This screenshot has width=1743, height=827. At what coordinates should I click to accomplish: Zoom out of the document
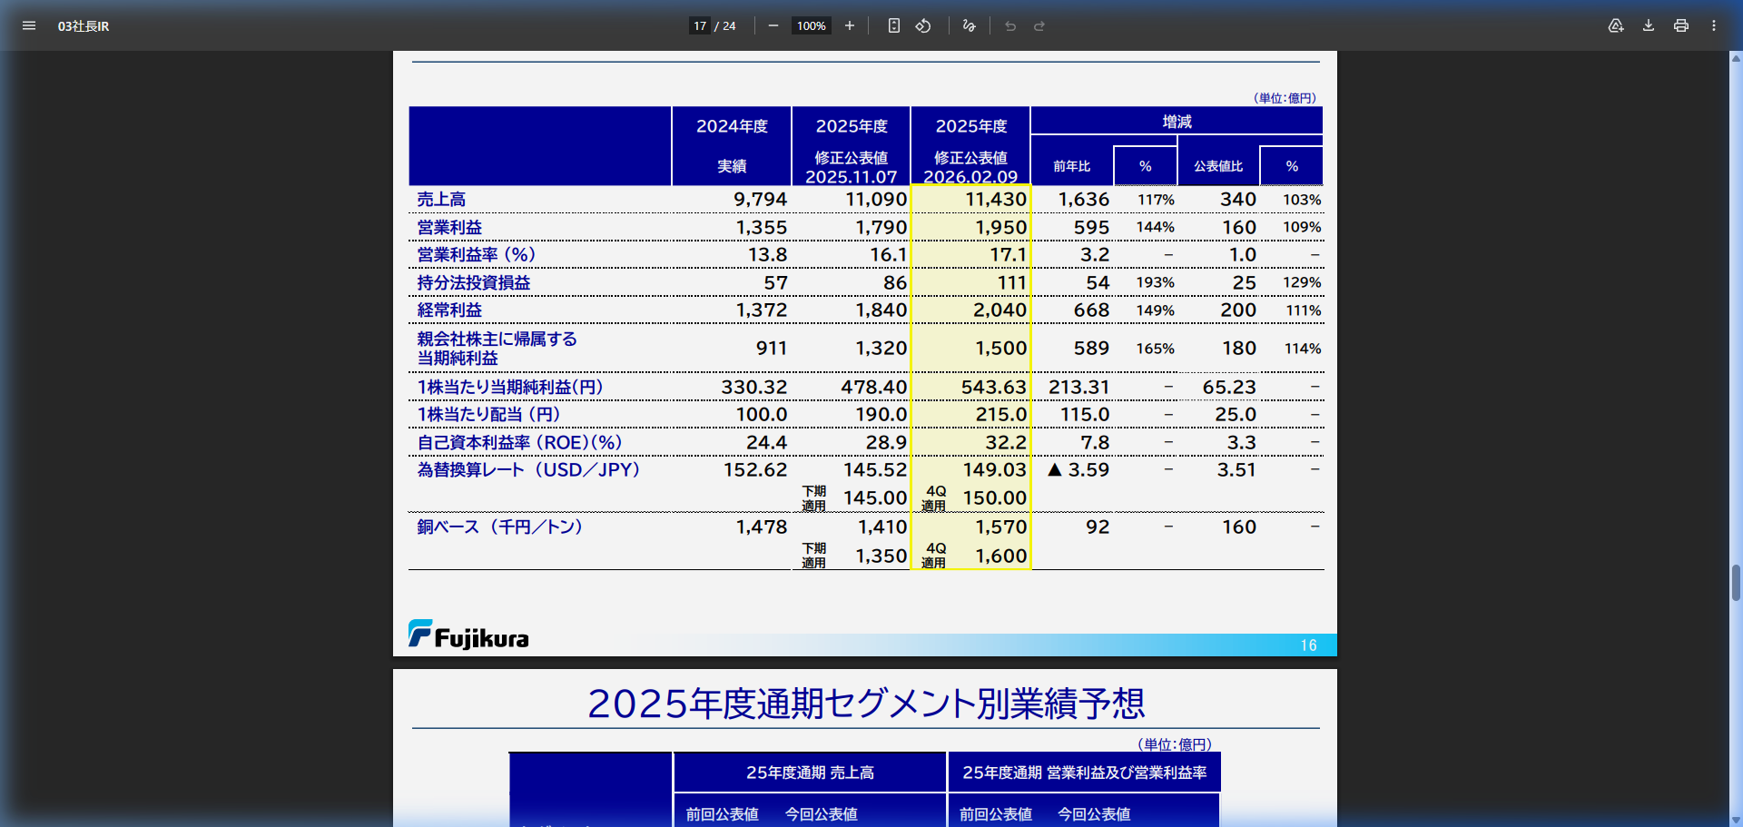coord(773,26)
